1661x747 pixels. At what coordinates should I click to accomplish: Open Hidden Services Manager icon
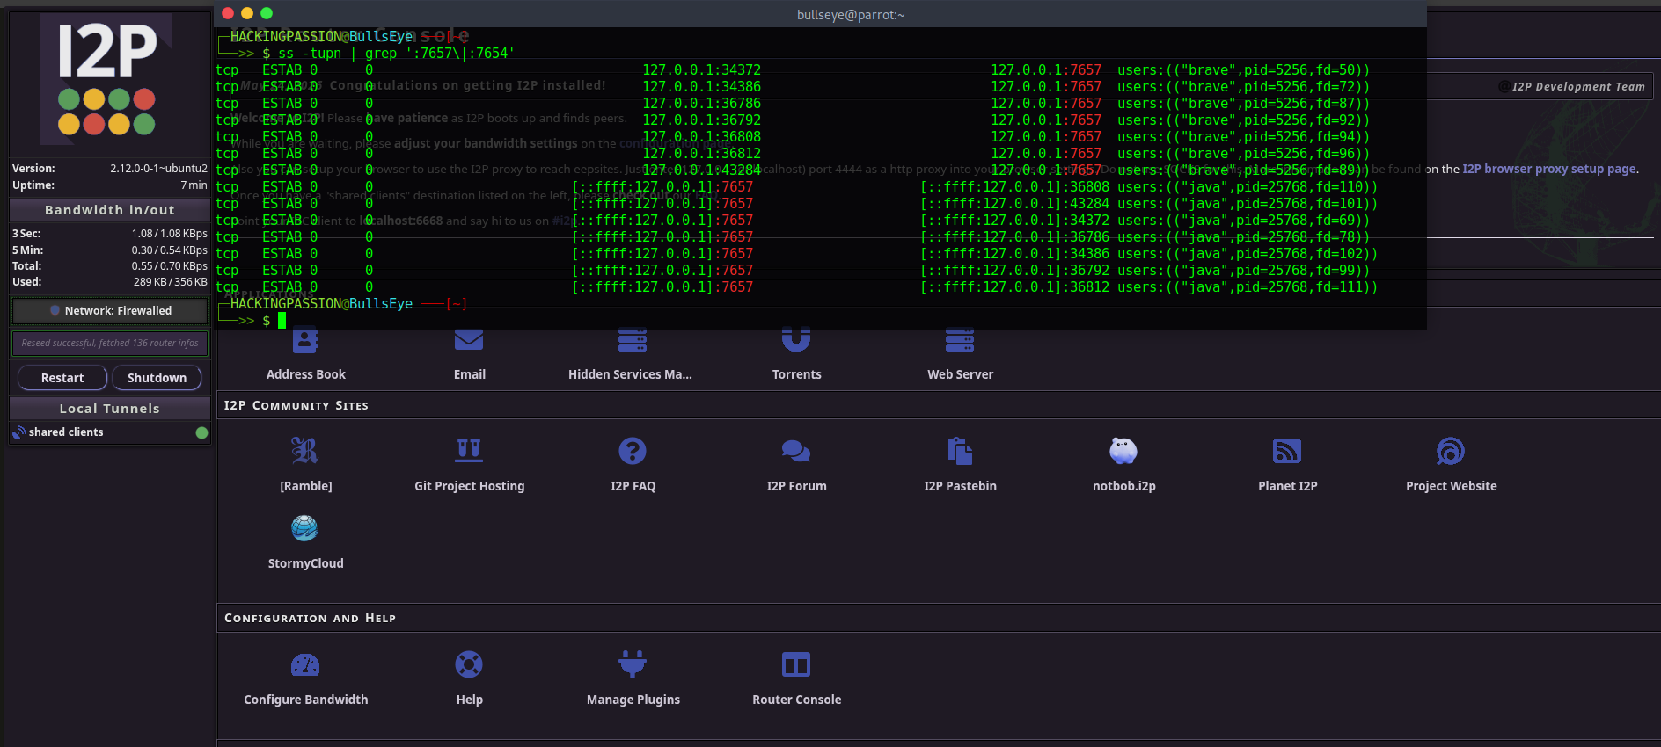(633, 340)
